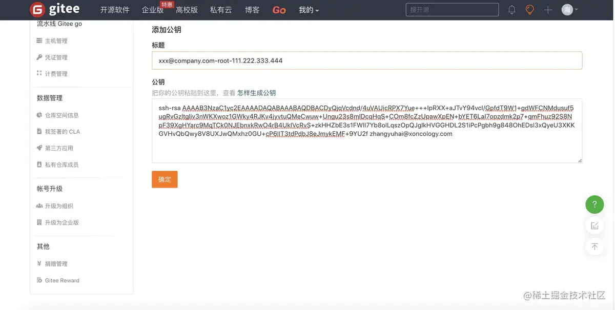Click the 仓库空间信息 pie chart icon

39,115
